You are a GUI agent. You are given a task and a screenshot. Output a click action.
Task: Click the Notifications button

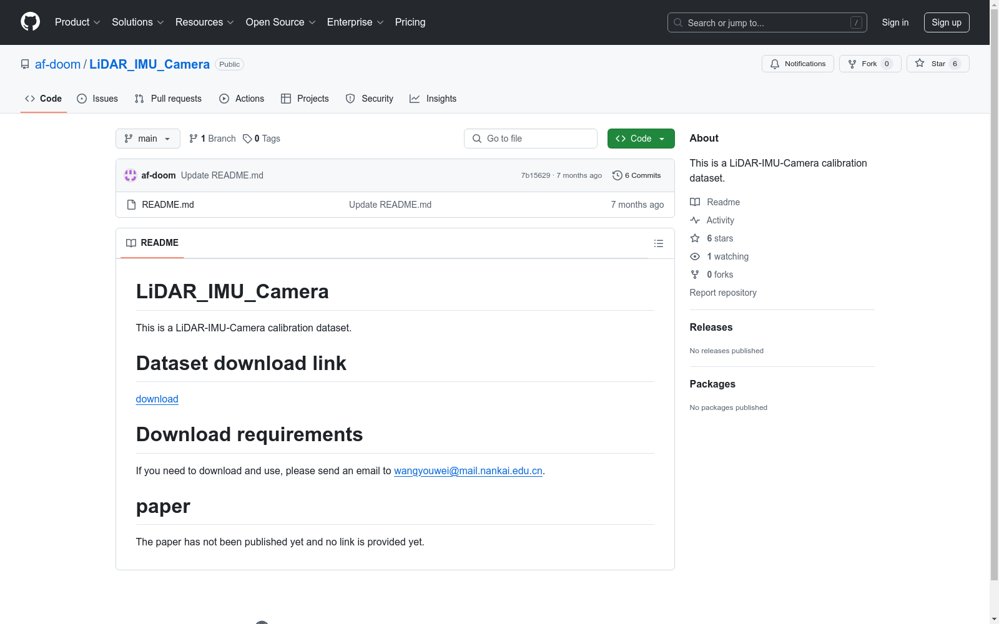[x=798, y=64]
